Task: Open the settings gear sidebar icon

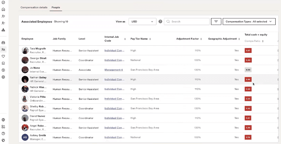Action: tap(3, 77)
